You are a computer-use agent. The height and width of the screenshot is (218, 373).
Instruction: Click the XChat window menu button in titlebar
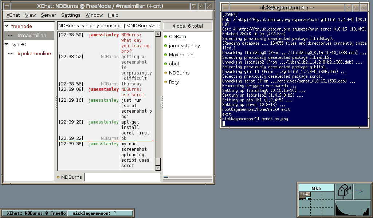pyautogui.click(x=7, y=6)
